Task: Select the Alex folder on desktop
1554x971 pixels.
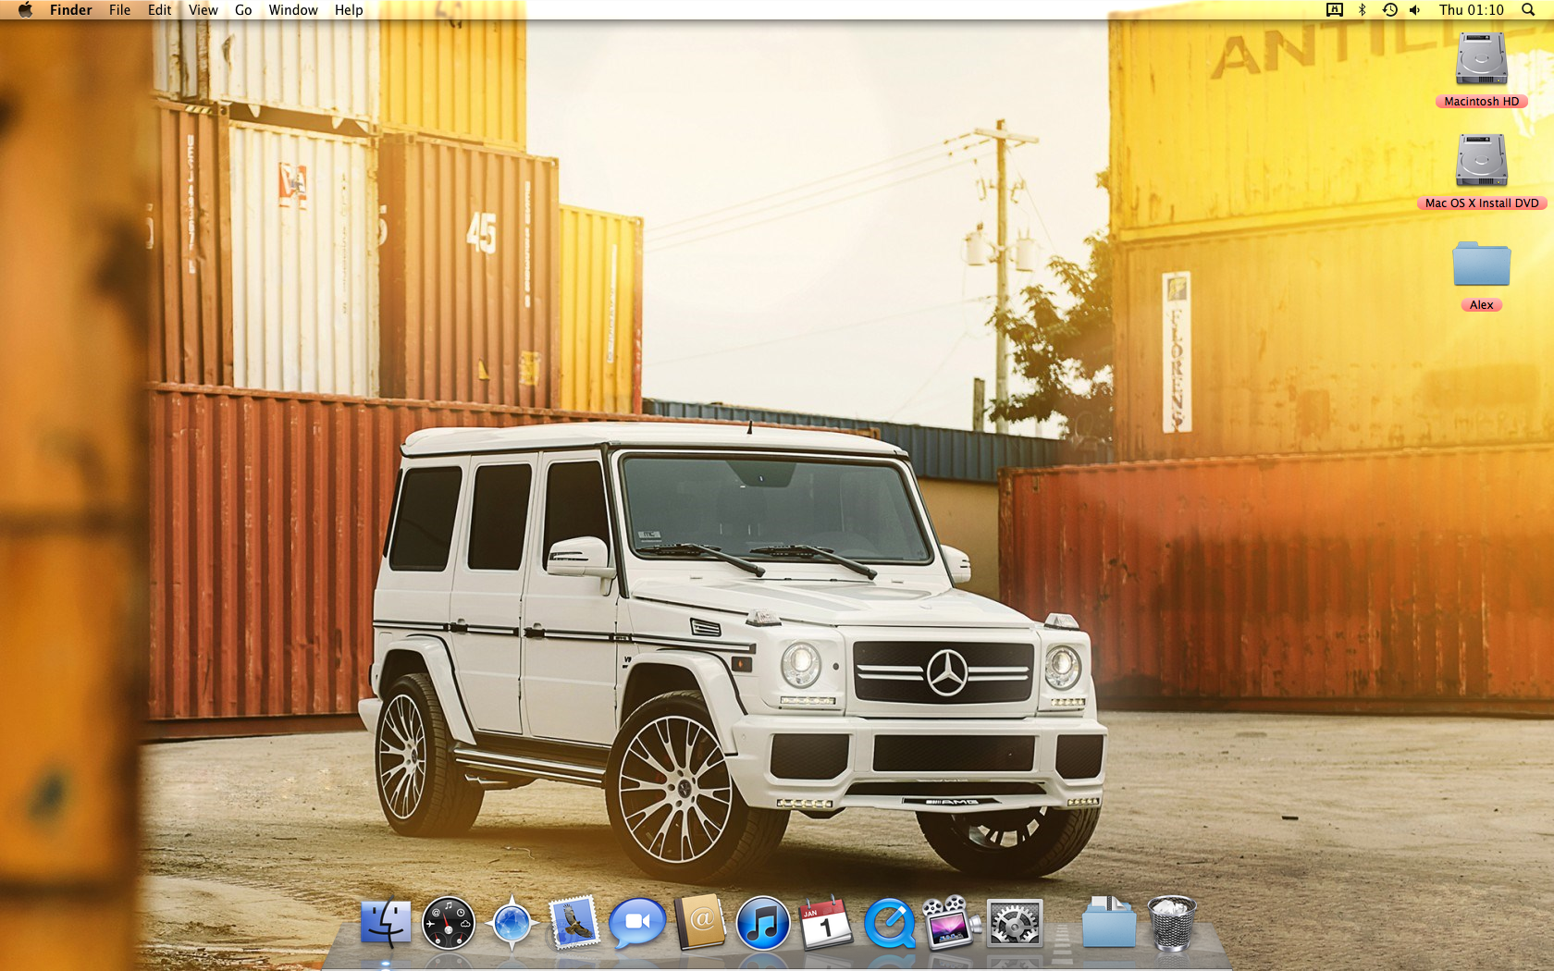Action: pos(1482,264)
